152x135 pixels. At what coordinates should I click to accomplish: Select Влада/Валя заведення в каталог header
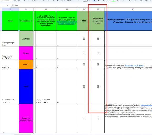(x=98, y=21)
